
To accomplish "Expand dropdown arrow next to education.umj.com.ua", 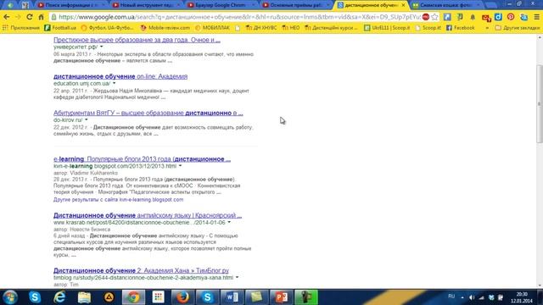I will click(114, 83).
